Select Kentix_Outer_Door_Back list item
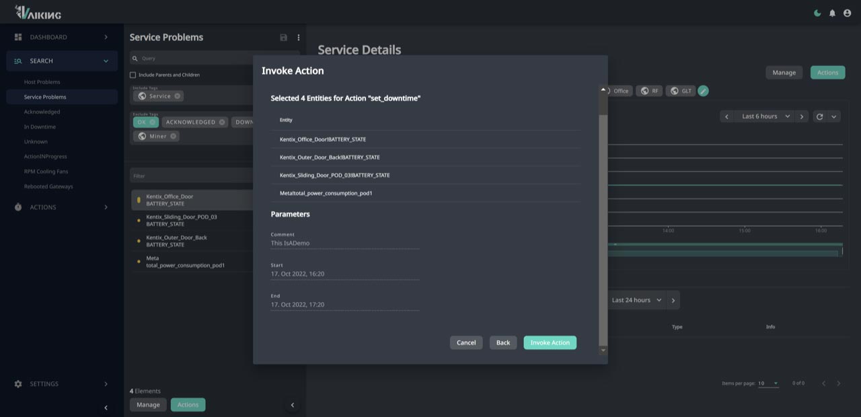The height and width of the screenshot is (417, 861). click(192, 241)
